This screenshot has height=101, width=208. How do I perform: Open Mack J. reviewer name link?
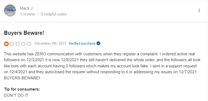(27, 8)
